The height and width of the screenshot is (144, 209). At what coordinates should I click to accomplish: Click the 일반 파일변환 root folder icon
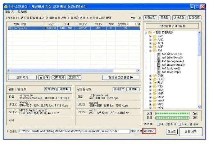[150, 33]
